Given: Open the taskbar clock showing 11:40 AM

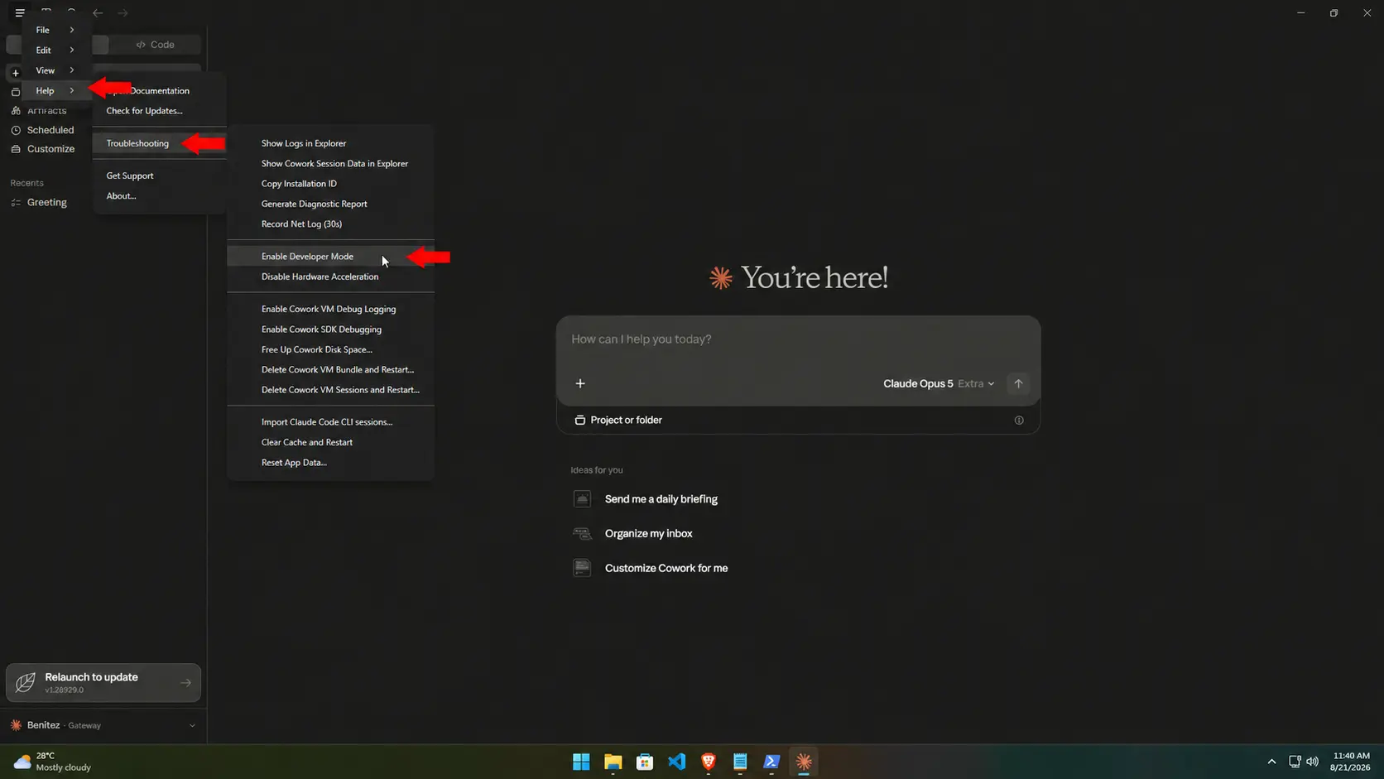Looking at the screenshot, I should tap(1351, 762).
